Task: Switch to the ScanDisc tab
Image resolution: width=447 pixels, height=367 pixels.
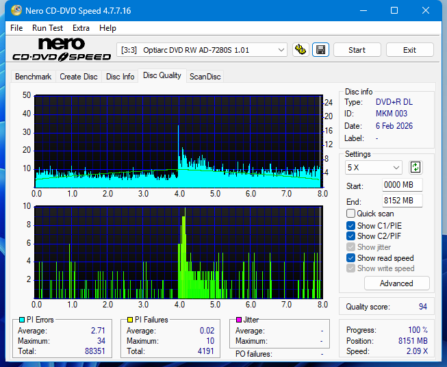Action: point(205,77)
